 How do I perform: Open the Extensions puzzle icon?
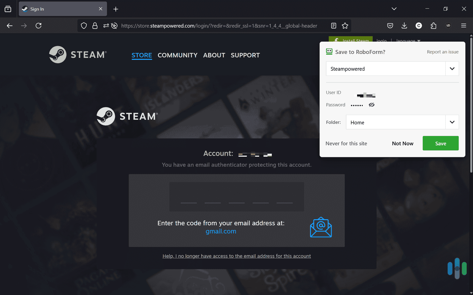pyautogui.click(x=433, y=26)
